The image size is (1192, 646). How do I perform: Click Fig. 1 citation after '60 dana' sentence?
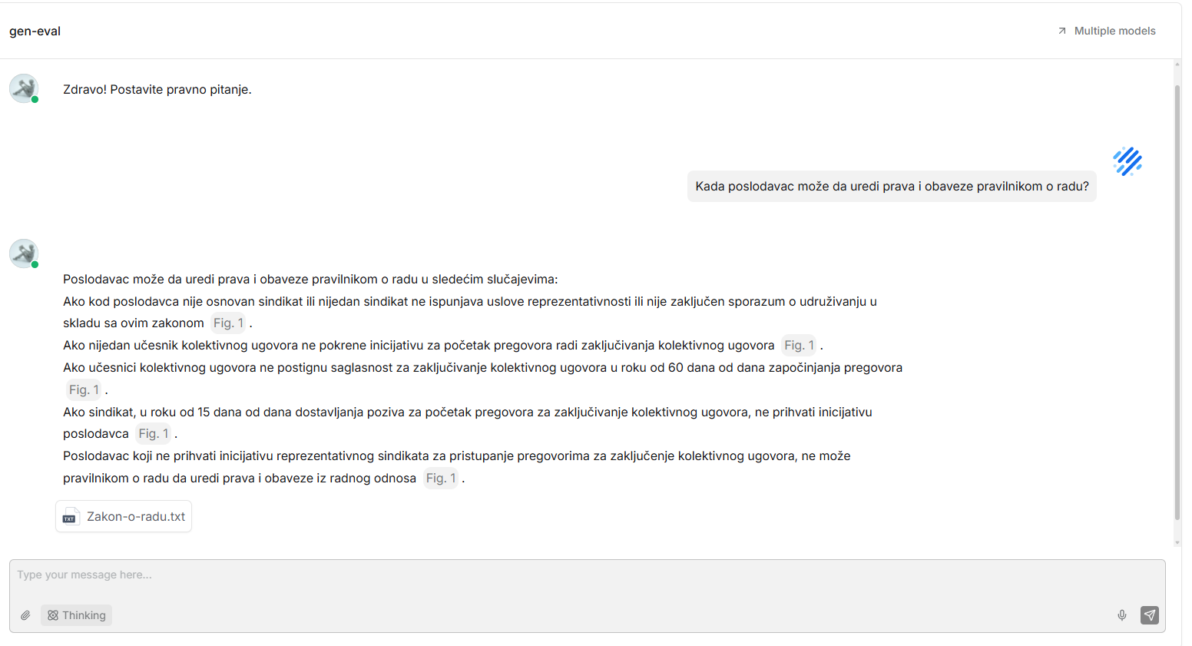tap(84, 390)
